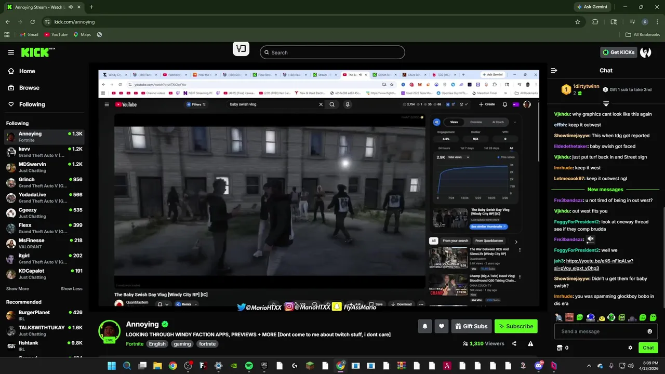Screen dimensions: 665x374
Task: Expand followed list with Show More
Action: click(17, 289)
